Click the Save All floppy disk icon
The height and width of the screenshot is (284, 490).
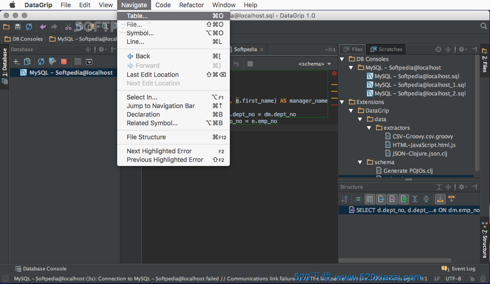pyautogui.click(x=18, y=27)
